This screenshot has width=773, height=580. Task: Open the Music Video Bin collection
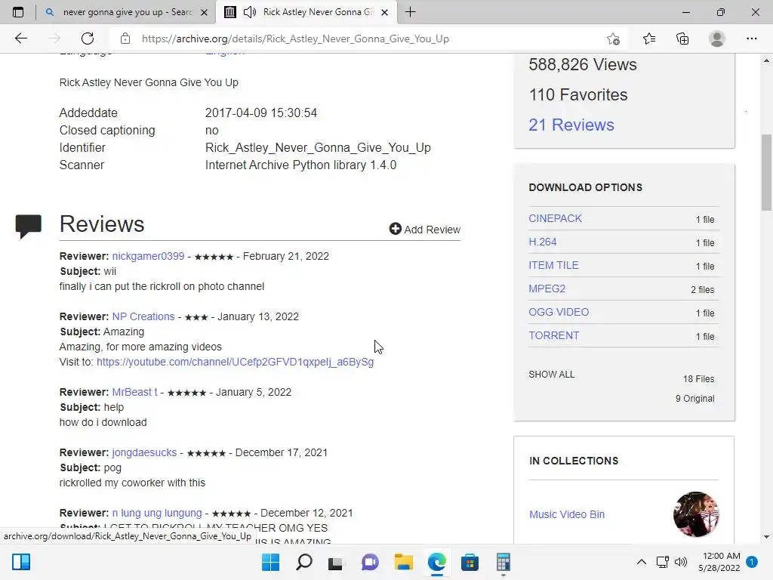coord(567,514)
